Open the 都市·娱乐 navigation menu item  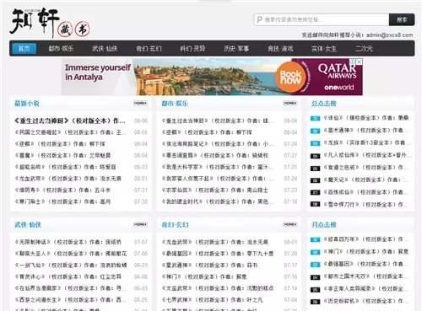[x=61, y=49]
